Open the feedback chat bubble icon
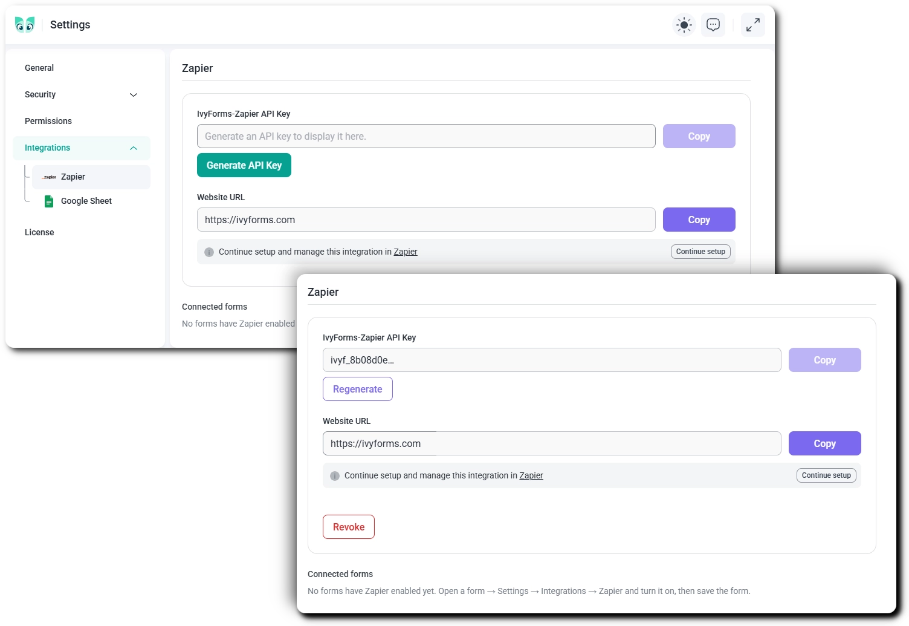This screenshot has height=626, width=909. pyautogui.click(x=713, y=25)
